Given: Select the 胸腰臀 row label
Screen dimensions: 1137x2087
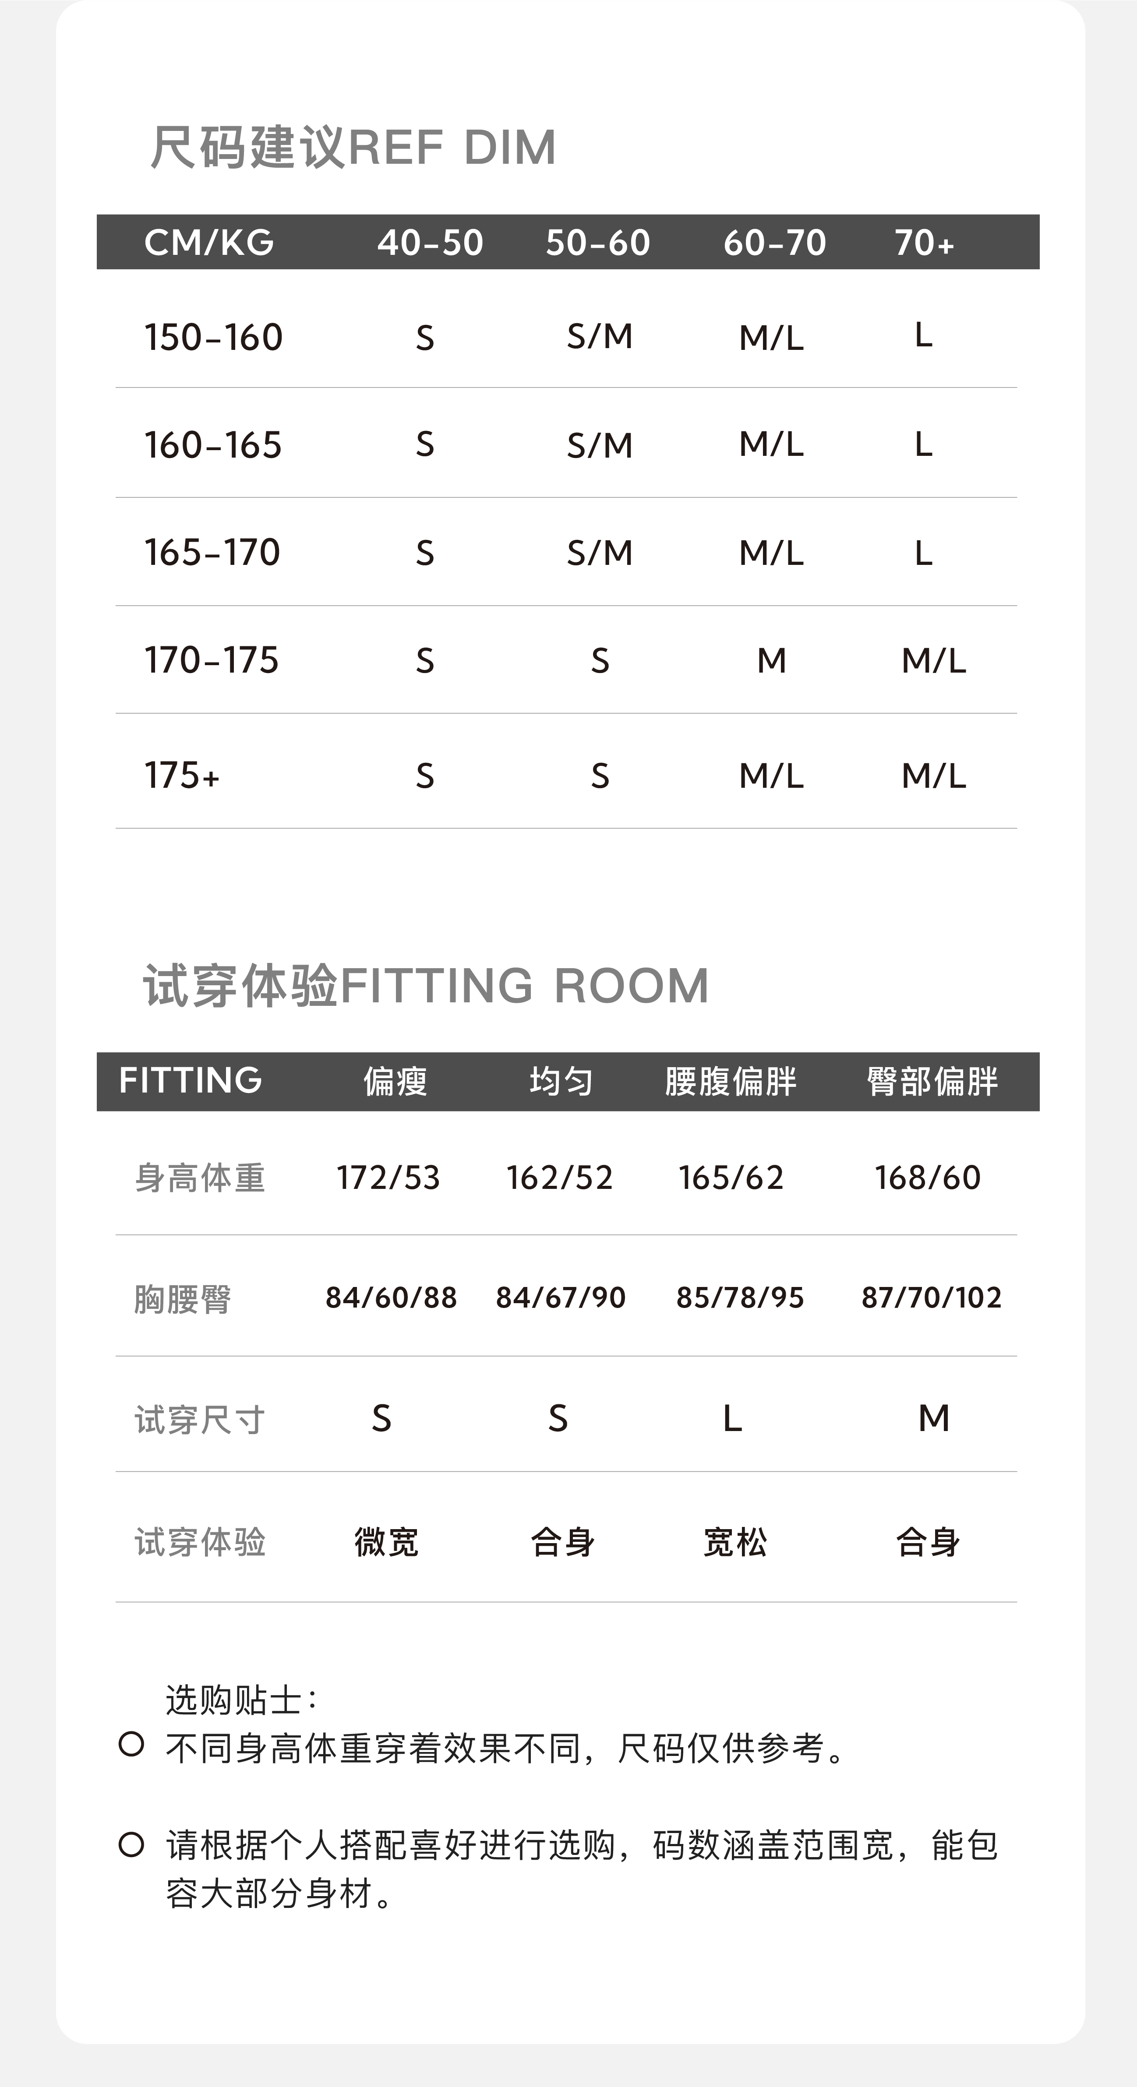Looking at the screenshot, I should (182, 1300).
